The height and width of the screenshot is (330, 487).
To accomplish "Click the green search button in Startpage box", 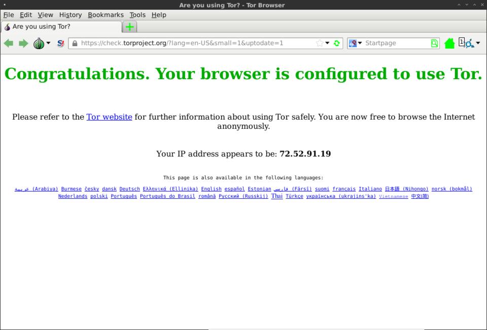I will (434, 44).
